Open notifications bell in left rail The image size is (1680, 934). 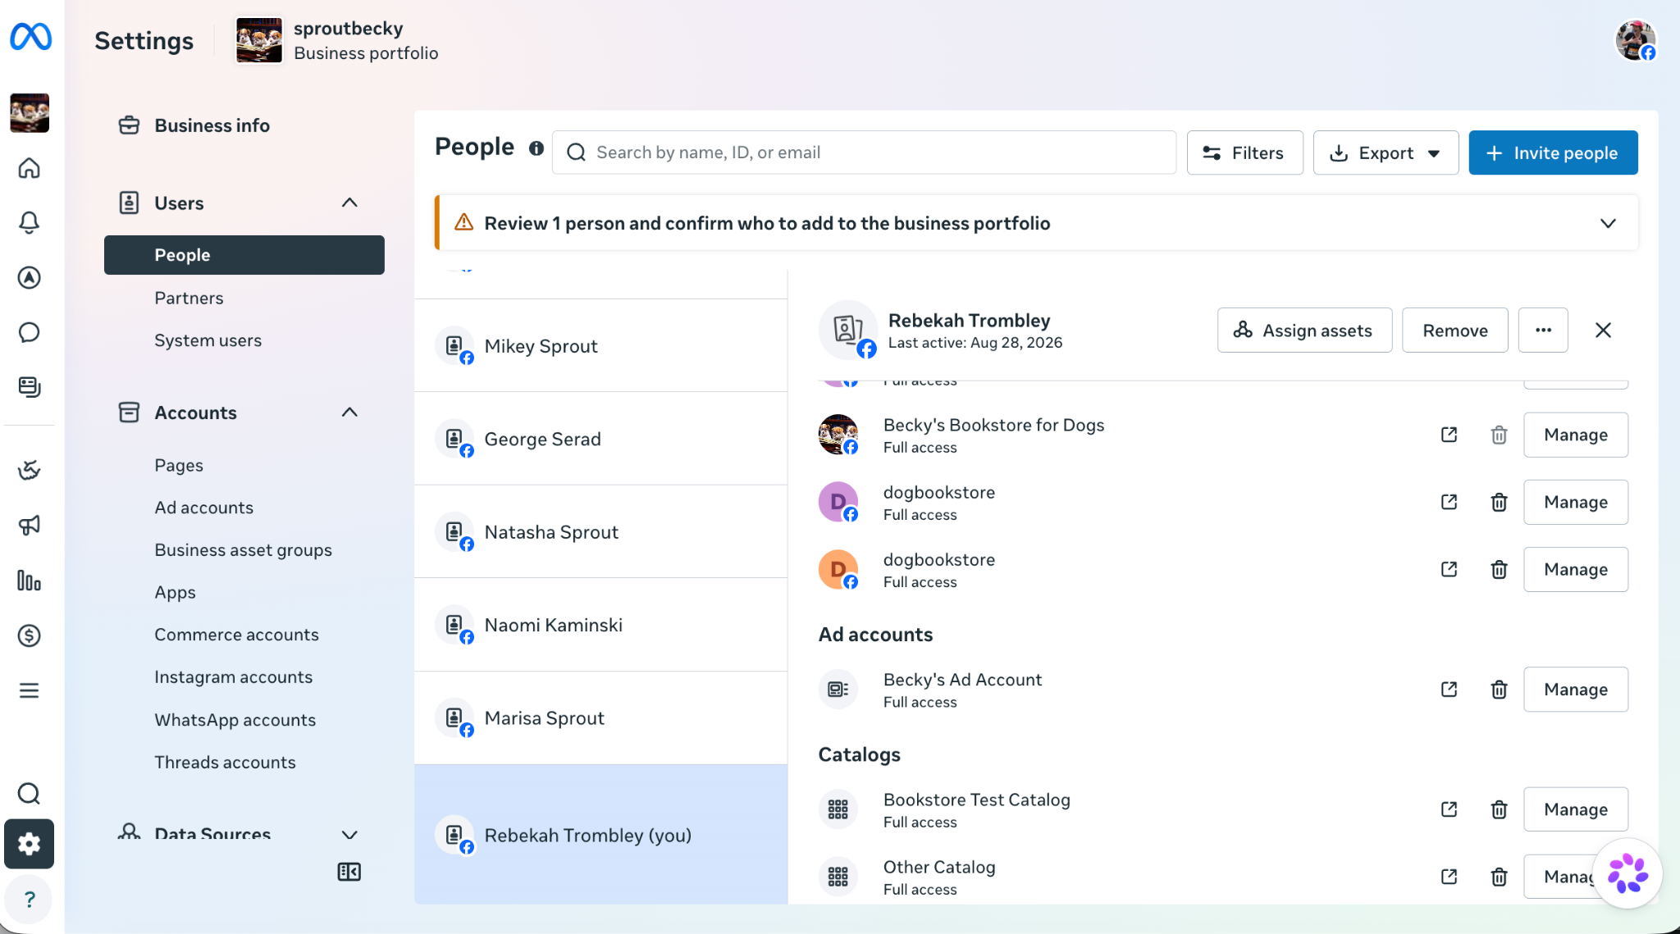coord(30,222)
